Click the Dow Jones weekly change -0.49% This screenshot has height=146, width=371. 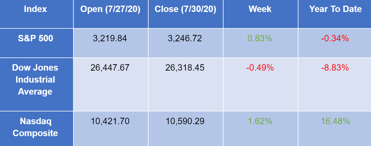pos(260,68)
